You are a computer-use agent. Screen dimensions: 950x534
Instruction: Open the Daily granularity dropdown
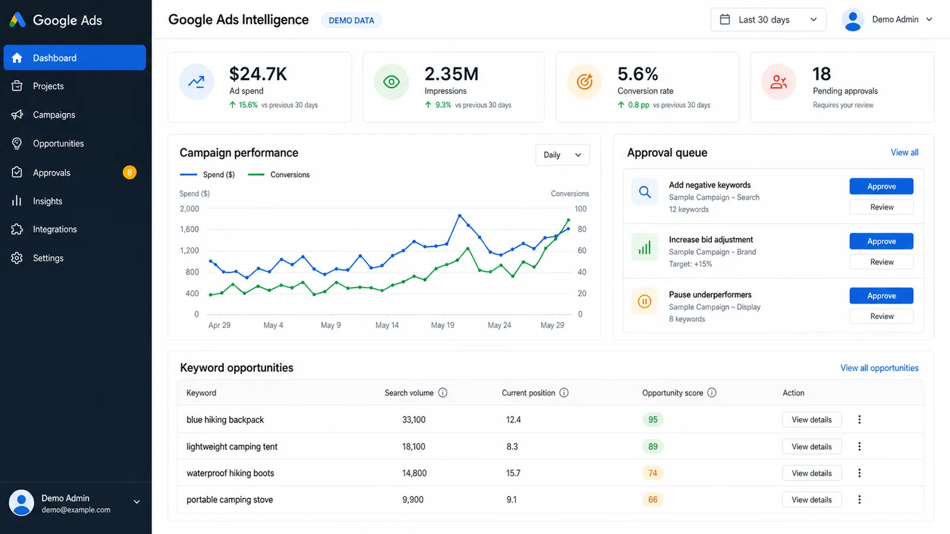(x=562, y=155)
